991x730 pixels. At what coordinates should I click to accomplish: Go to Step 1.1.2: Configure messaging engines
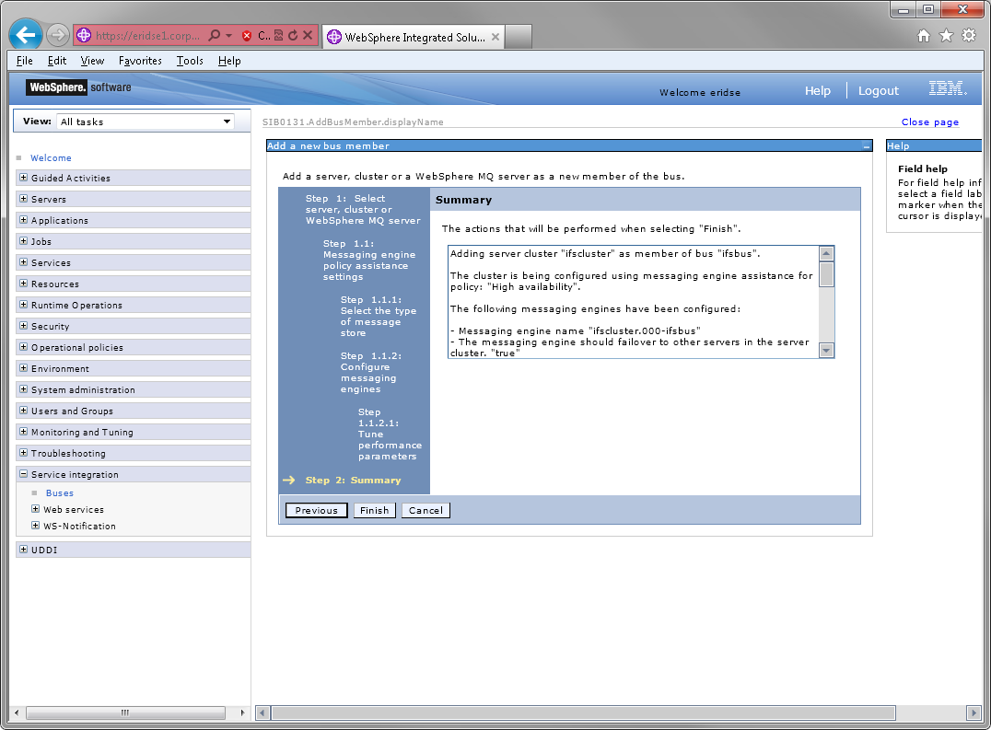tap(371, 373)
